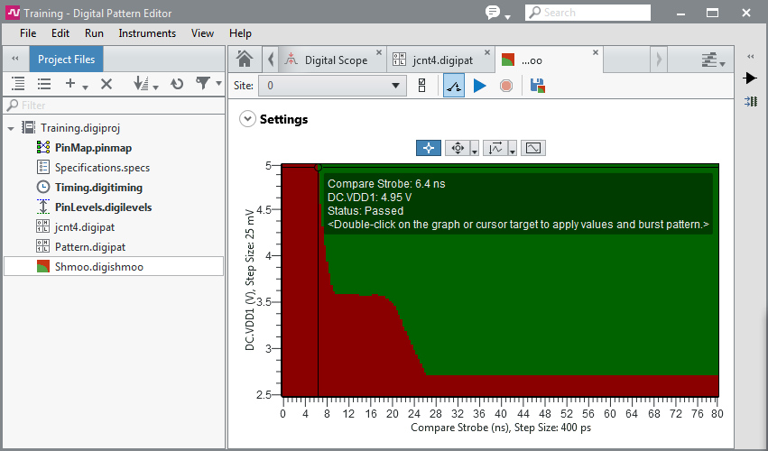Open the pan tool dropdown arrow
The image size is (768, 451).
click(474, 148)
